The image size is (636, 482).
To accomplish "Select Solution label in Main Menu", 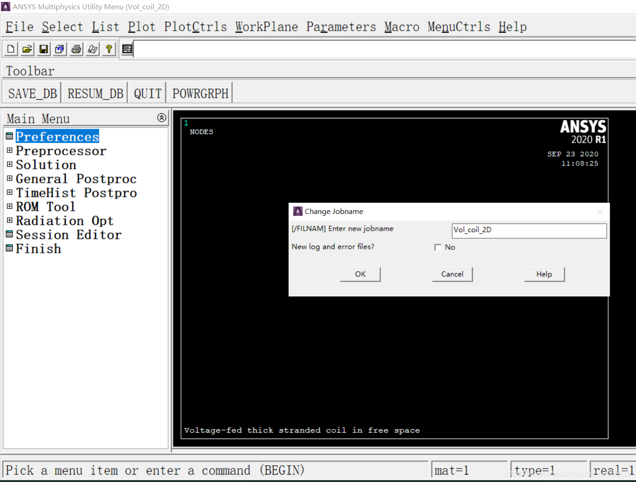I will [46, 165].
